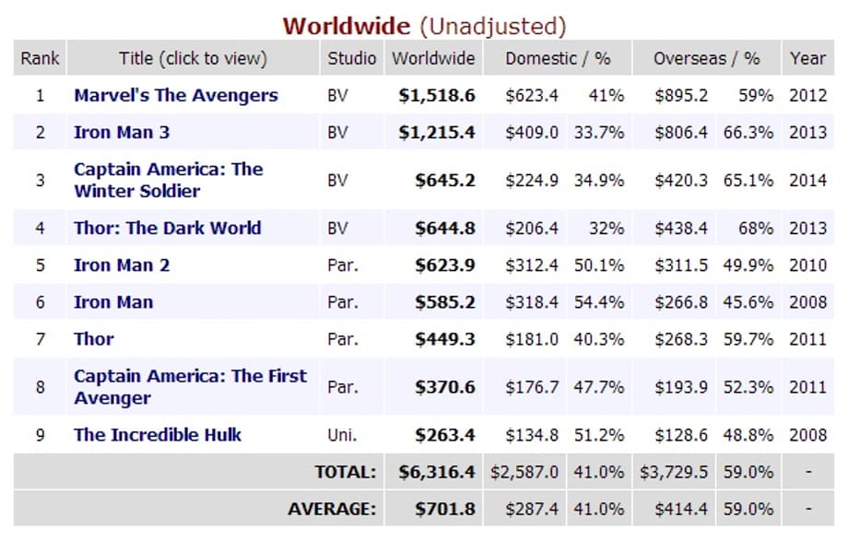The height and width of the screenshot is (541, 848).
Task: Open Captain America: The First Avenger link
Action: pyautogui.click(x=190, y=387)
